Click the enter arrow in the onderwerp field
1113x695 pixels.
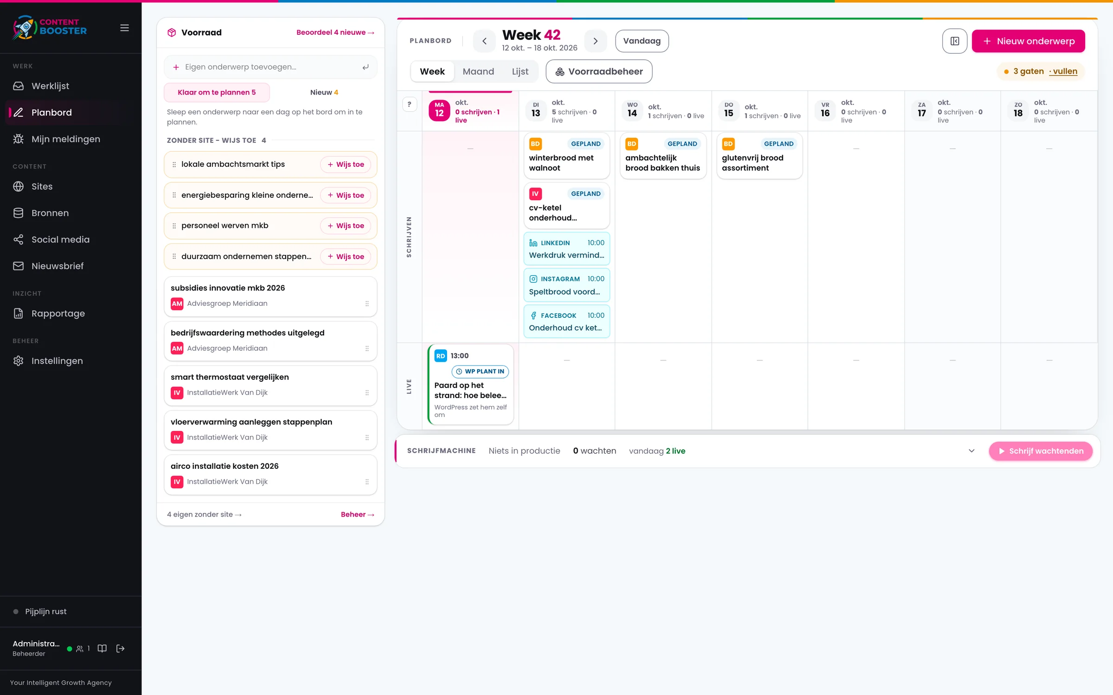(365, 67)
